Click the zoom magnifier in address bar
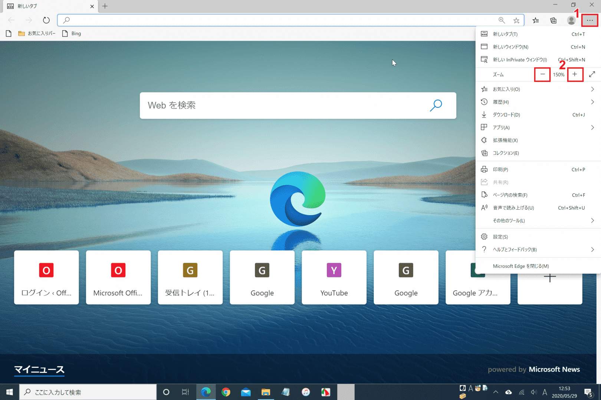This screenshot has width=601, height=400. coord(502,20)
